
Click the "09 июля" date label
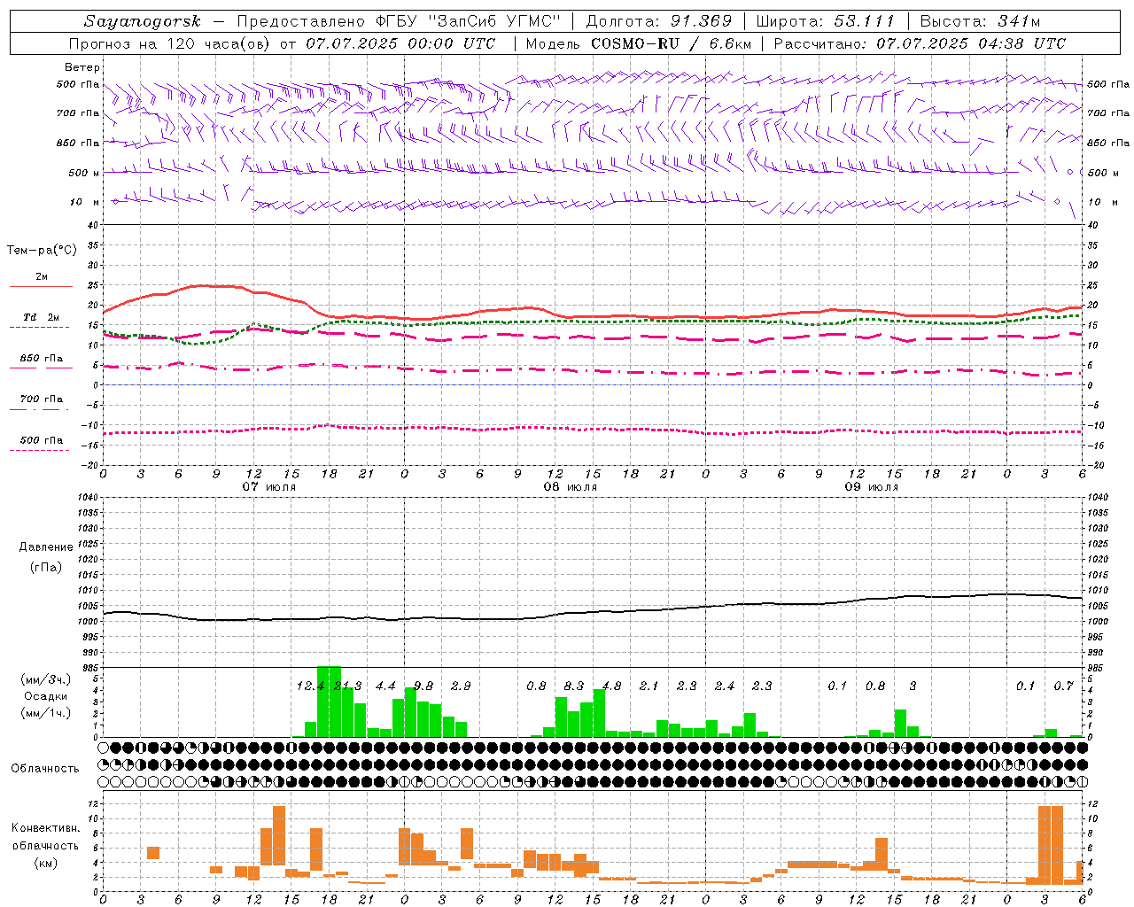coord(872,487)
